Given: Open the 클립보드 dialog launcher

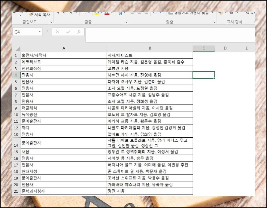Looking at the screenshot, I should [x=51, y=22].
